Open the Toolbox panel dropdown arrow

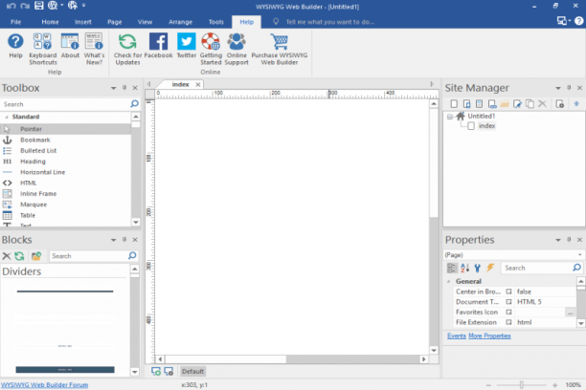point(113,88)
